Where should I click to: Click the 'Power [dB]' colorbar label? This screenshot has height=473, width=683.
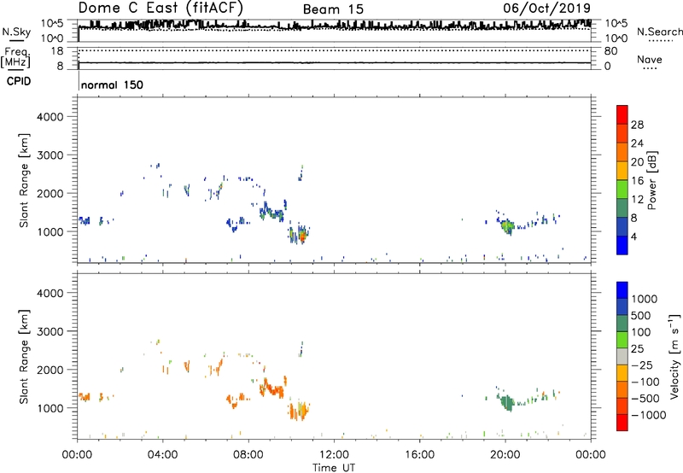click(651, 180)
